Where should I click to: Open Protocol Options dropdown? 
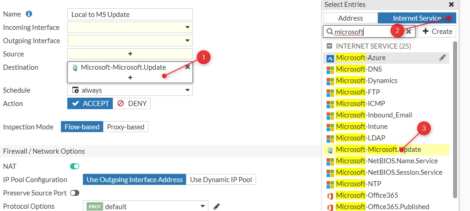tap(146, 206)
